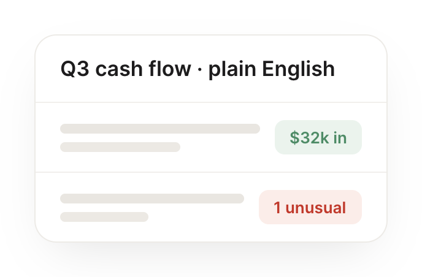Click the "Q3 cash flow · plain English" title
The width and height of the screenshot is (422, 277).
[x=198, y=69]
